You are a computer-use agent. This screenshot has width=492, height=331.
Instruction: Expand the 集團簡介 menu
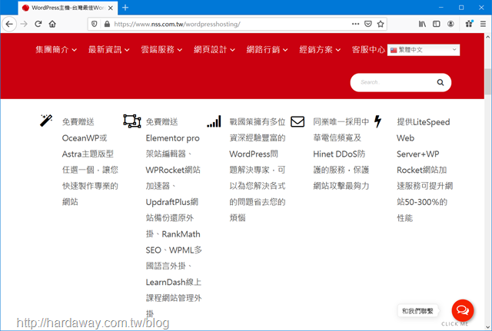pyautogui.click(x=56, y=49)
